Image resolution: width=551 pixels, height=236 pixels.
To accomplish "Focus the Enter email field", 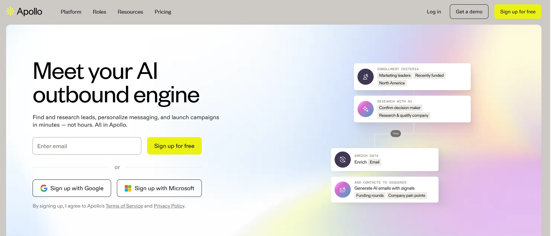I will click(x=87, y=146).
